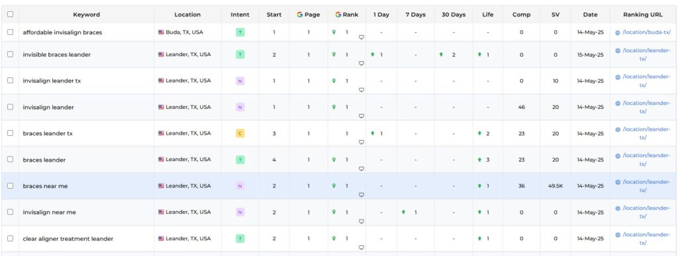Image resolution: width=678 pixels, height=256 pixels.
Task: Click the US flag in braces leander row
Action: tap(162, 160)
